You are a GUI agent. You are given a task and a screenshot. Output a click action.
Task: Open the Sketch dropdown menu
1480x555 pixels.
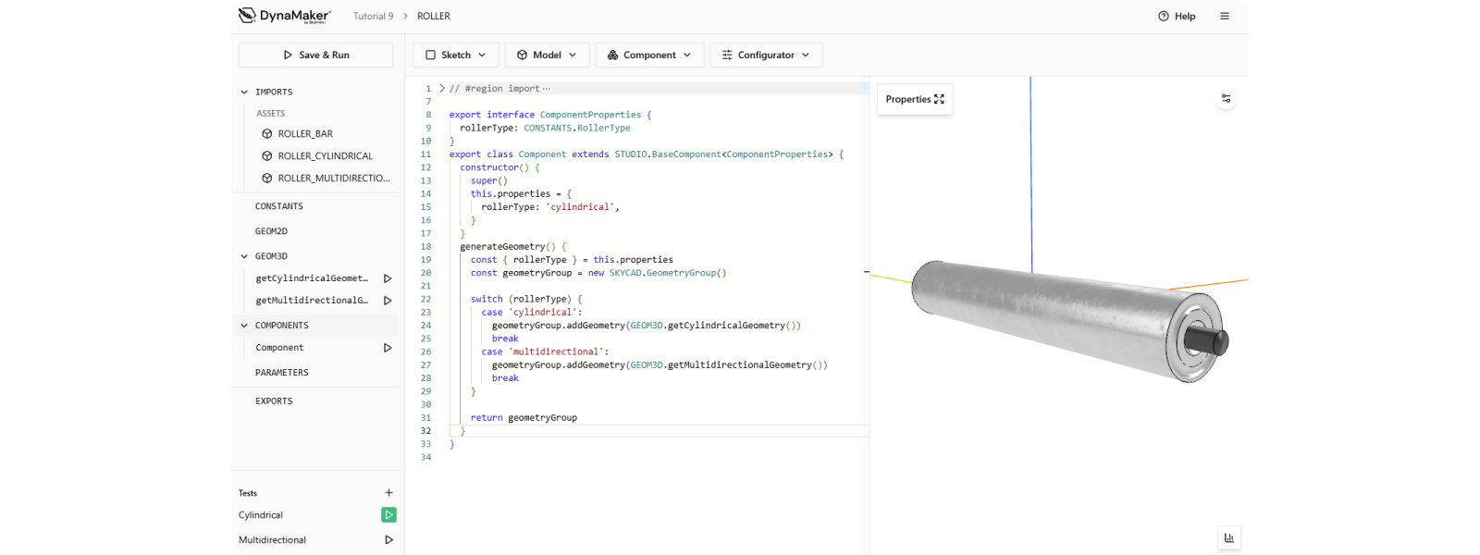tap(456, 55)
